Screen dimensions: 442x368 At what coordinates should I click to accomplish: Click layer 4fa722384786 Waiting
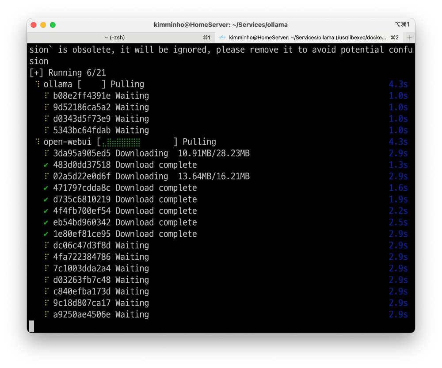click(x=101, y=257)
